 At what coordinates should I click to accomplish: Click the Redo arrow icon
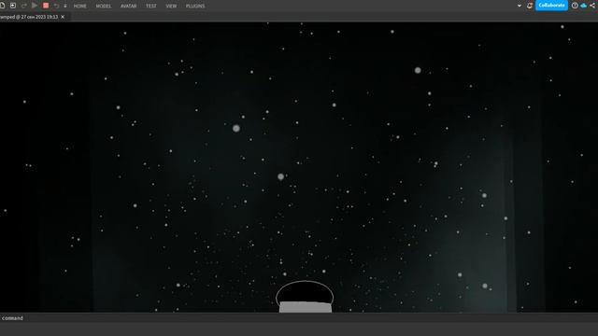click(24, 6)
